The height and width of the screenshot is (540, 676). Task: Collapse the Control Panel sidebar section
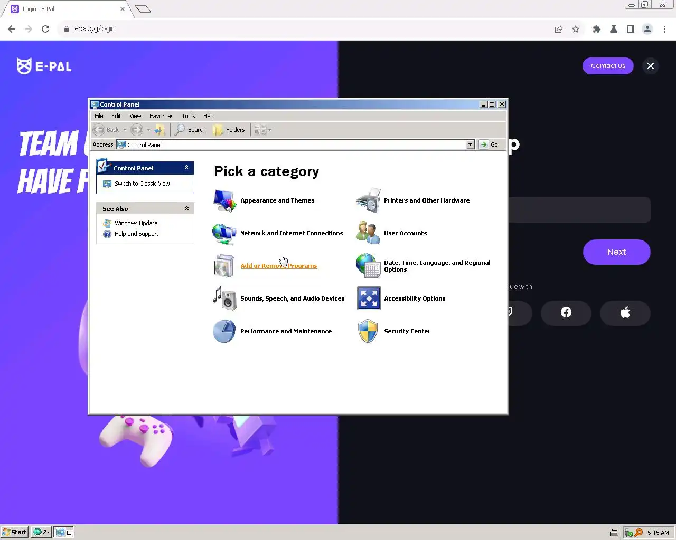186,168
